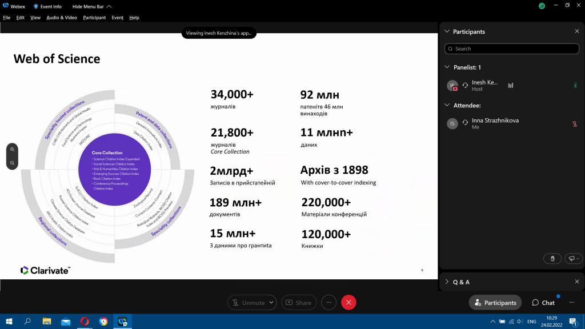Zoom out of the shared presentation

click(x=12, y=163)
